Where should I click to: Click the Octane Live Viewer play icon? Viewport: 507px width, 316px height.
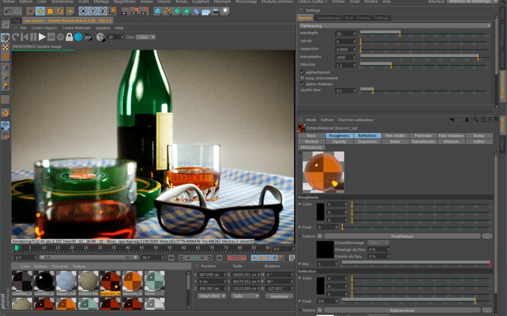[x=42, y=37]
